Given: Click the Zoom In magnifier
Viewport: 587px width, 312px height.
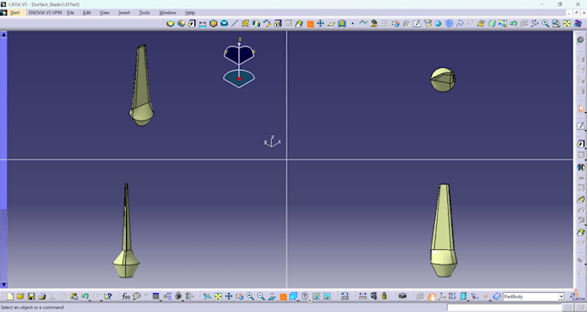Looking at the screenshot, I should point(250,296).
